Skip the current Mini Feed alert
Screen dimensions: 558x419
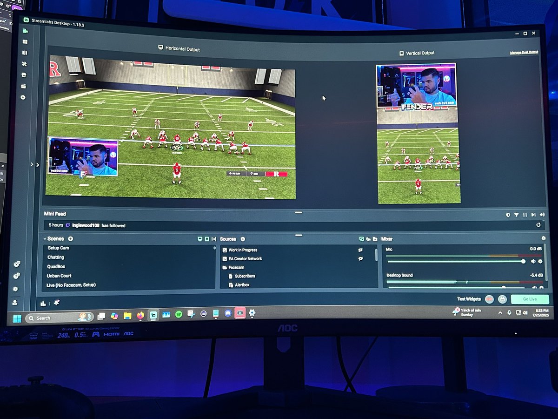click(x=533, y=215)
